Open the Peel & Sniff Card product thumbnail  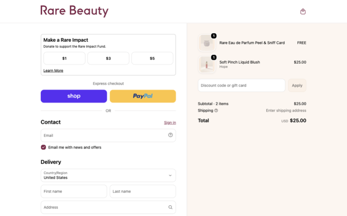click(207, 43)
